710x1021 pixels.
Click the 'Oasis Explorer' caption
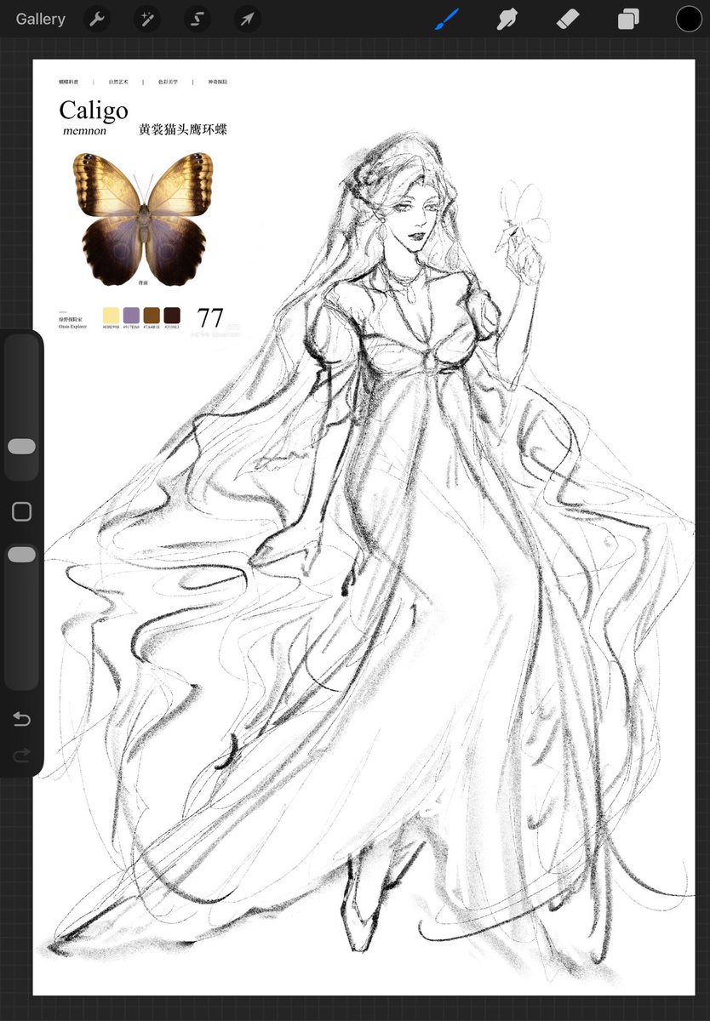[x=72, y=326]
